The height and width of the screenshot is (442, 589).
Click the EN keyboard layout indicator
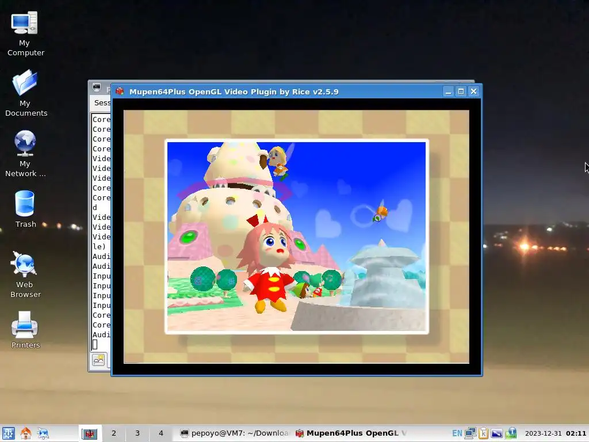pos(457,433)
